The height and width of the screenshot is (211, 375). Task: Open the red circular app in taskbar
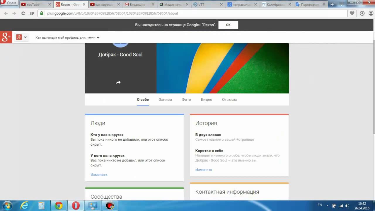click(x=110, y=206)
